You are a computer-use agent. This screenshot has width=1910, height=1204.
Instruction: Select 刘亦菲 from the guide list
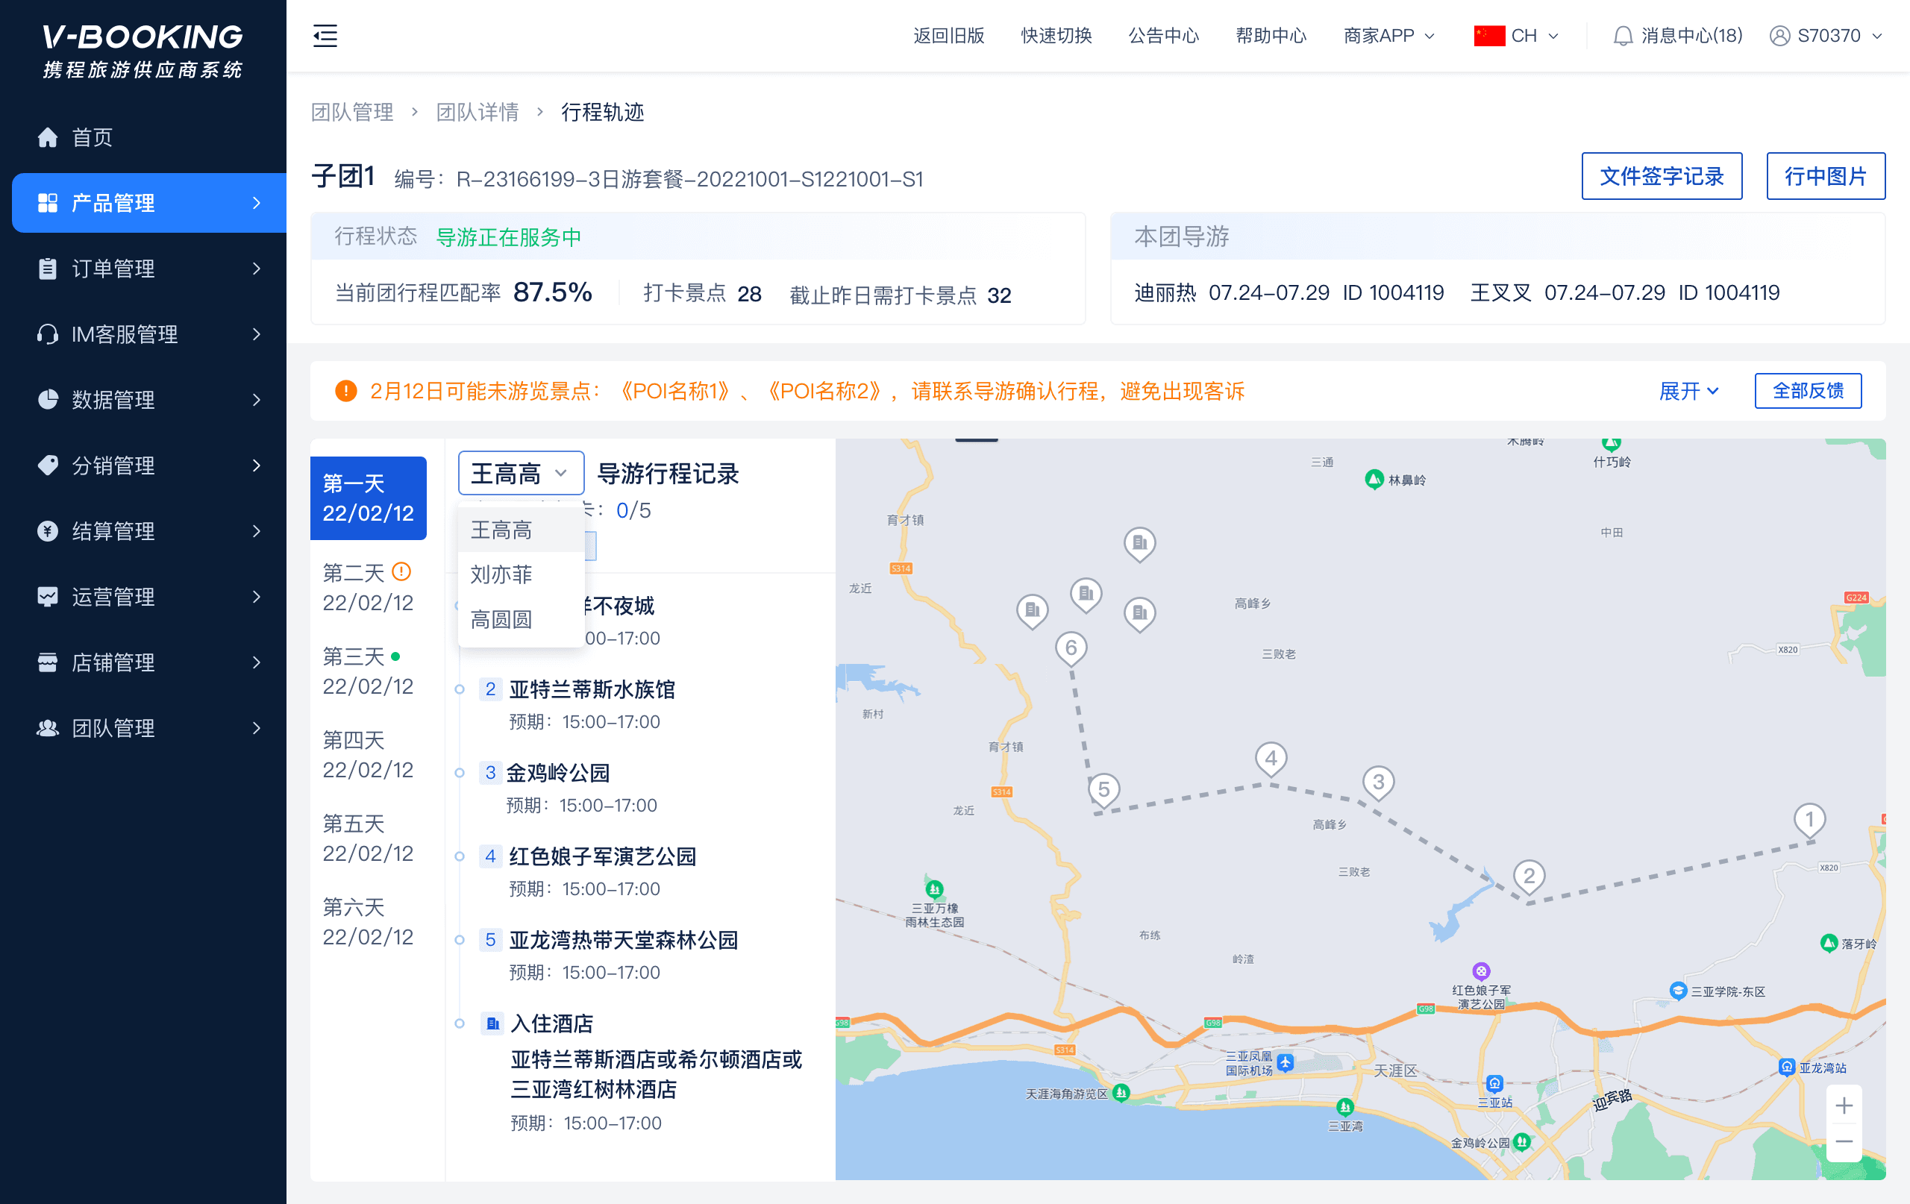(501, 574)
